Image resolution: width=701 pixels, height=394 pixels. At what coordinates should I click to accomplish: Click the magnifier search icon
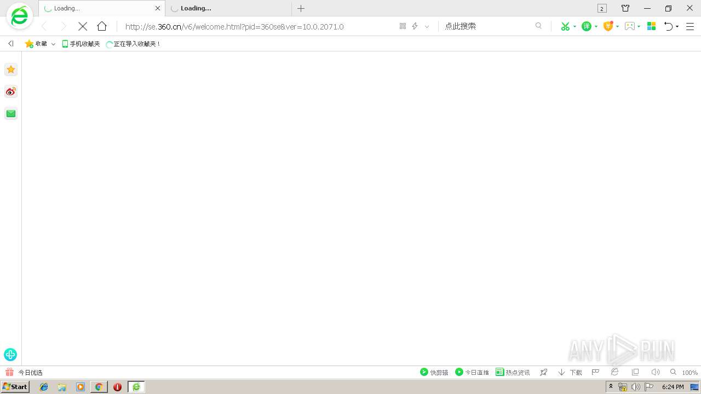(539, 26)
